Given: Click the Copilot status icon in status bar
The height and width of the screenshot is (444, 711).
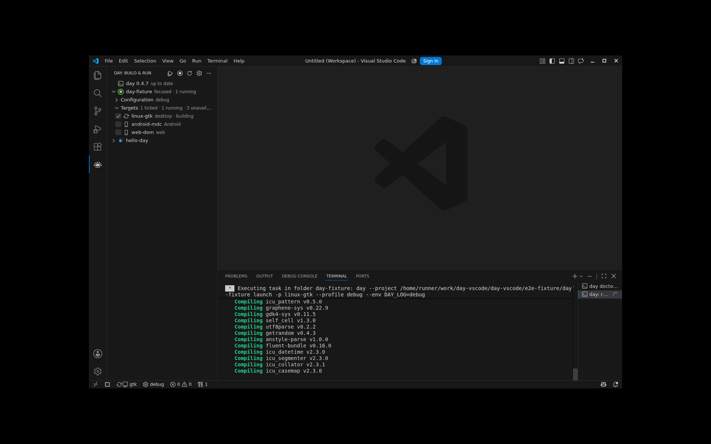Looking at the screenshot, I should [604, 384].
